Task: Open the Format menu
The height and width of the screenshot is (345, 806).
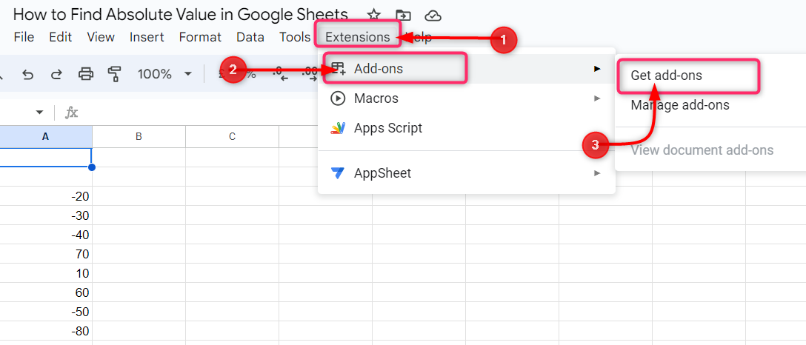Action: point(200,37)
